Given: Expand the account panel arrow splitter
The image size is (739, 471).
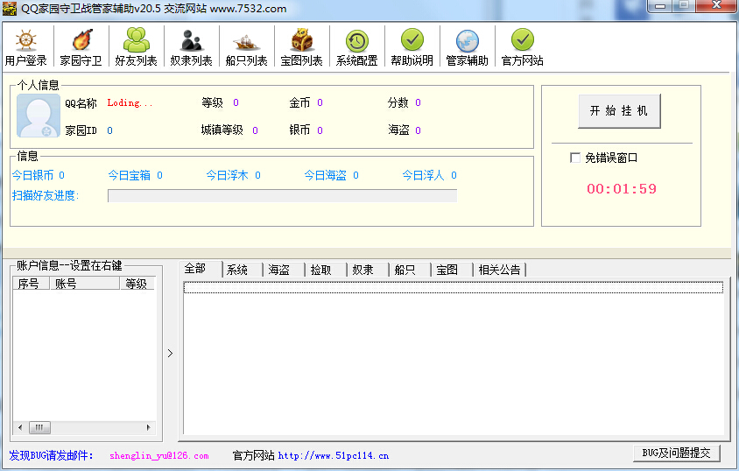Looking at the screenshot, I should (x=170, y=353).
